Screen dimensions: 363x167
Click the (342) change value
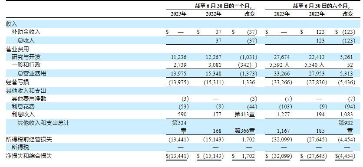(x=247, y=65)
